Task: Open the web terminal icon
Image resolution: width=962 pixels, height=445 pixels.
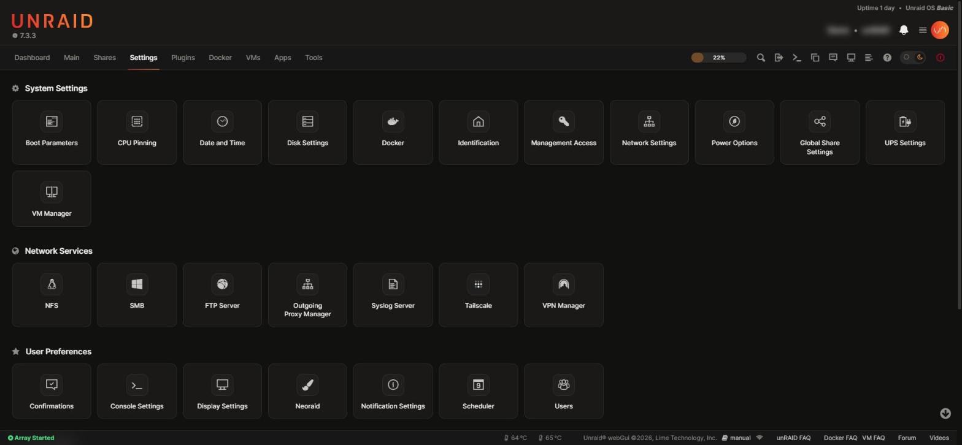Action: click(797, 58)
